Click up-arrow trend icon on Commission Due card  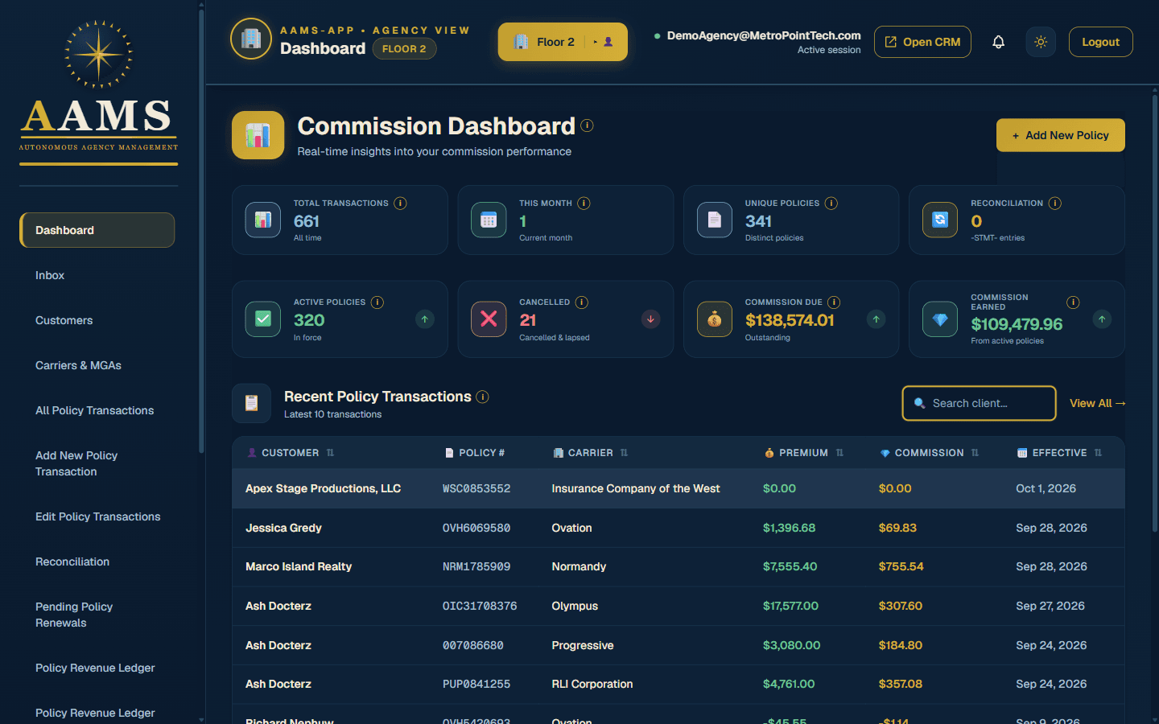pyautogui.click(x=876, y=319)
